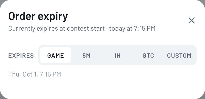The width and height of the screenshot is (205, 99).
Task: Click the EXPIRES label
Action: click(21, 55)
